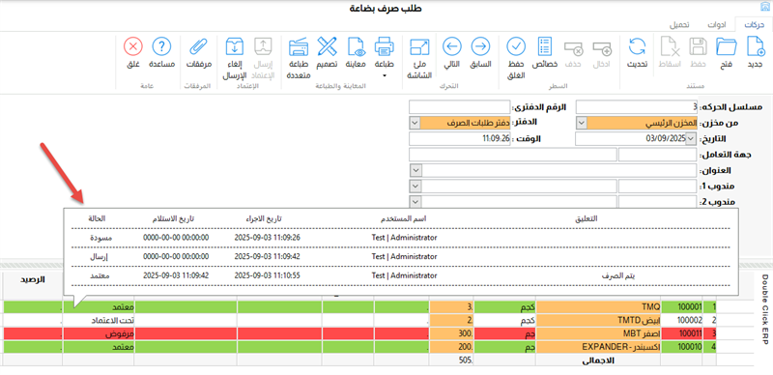Expand the العنوان address dropdown
The width and height of the screenshot is (773, 375).
415,170
